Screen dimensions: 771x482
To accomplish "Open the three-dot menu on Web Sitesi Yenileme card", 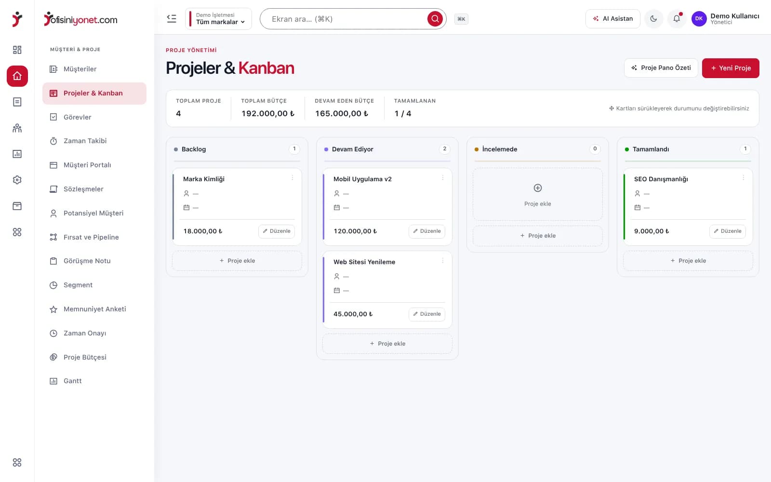I will [442, 261].
